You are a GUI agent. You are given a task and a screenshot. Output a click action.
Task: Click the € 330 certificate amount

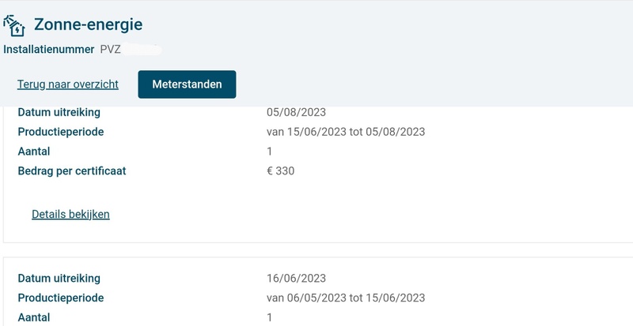pyautogui.click(x=281, y=170)
